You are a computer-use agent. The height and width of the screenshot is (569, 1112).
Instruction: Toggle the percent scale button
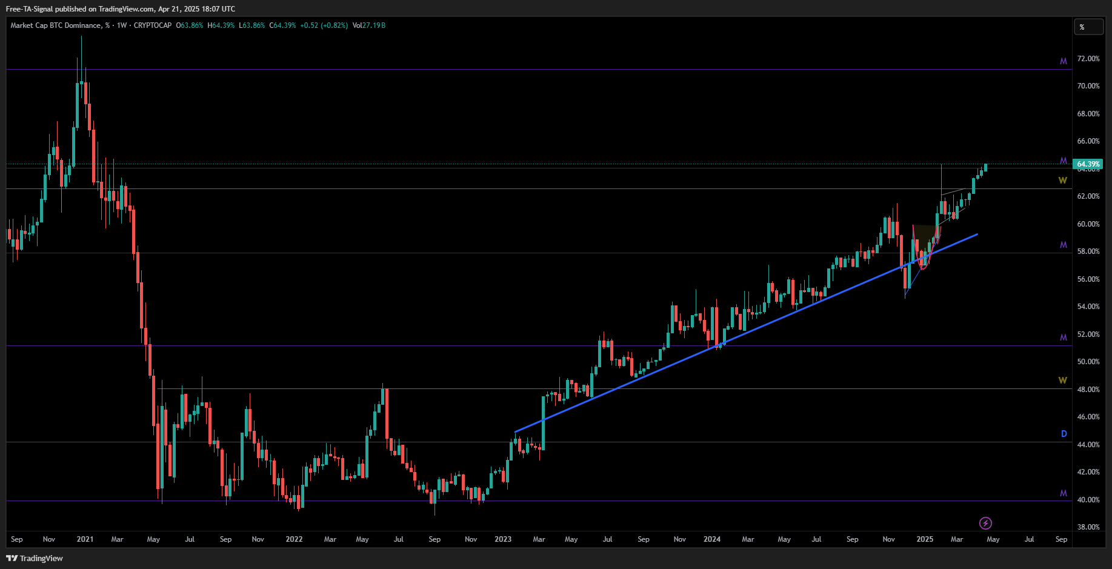(x=1089, y=27)
